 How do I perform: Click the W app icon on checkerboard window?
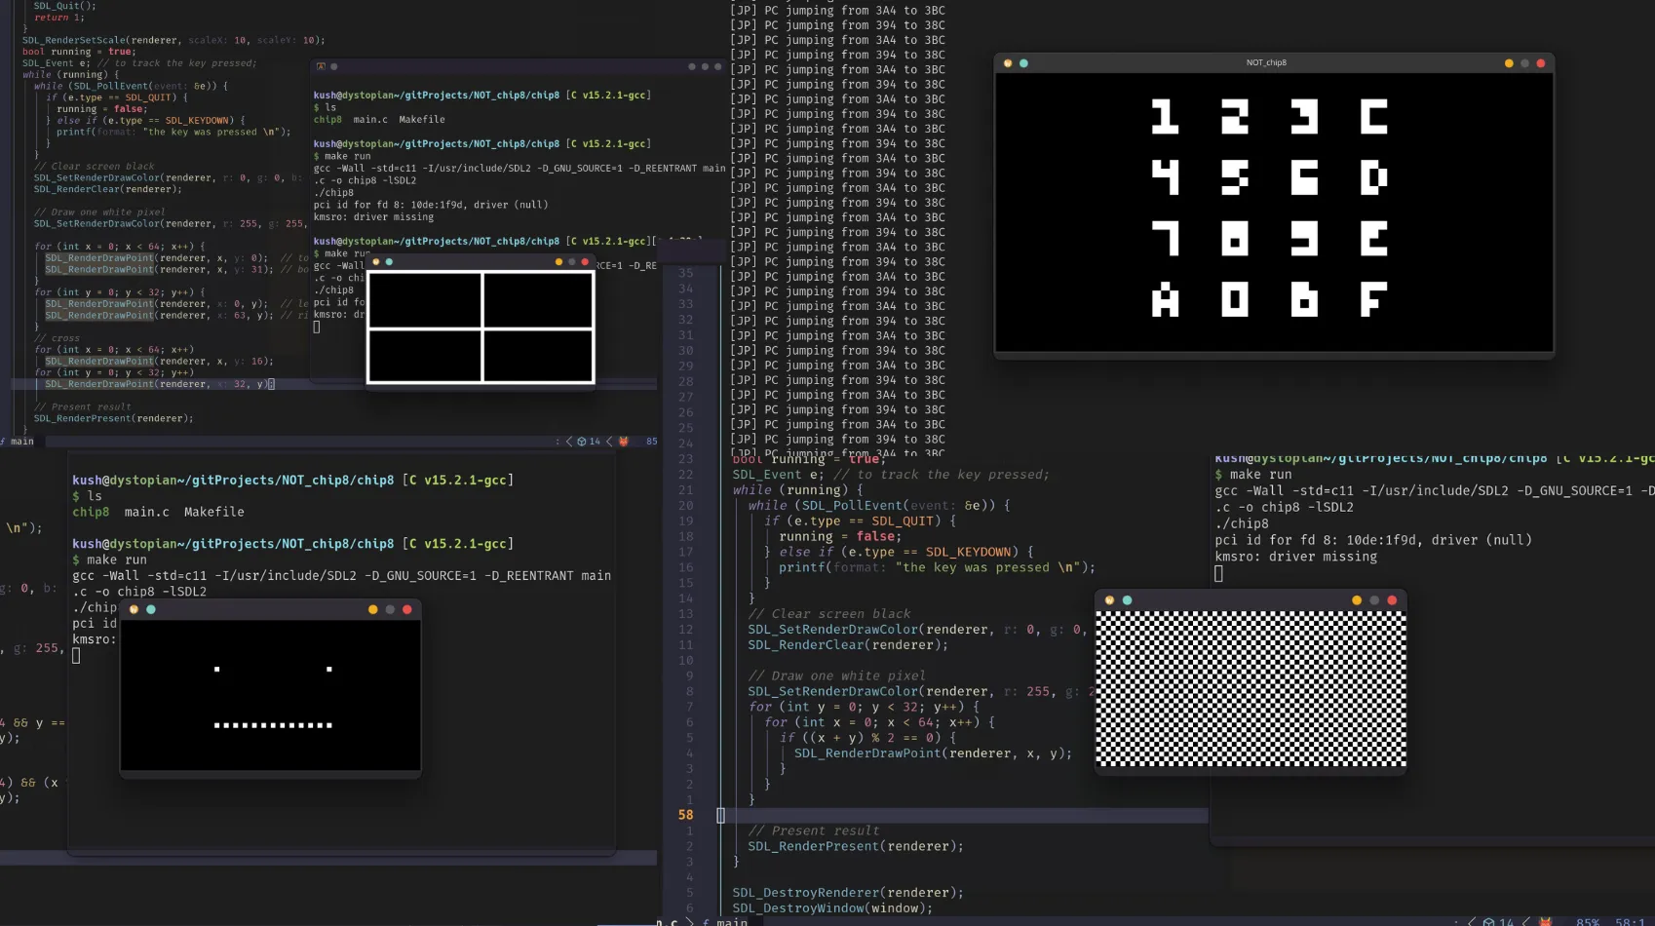click(1109, 600)
